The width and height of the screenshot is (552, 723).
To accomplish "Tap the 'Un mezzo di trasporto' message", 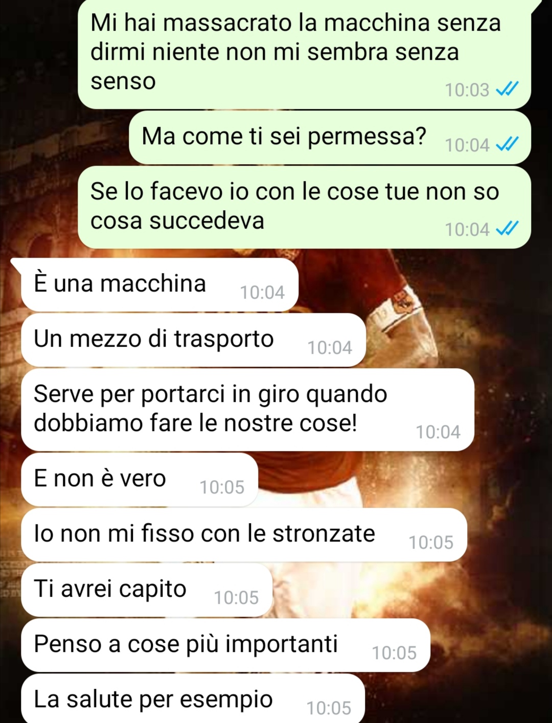I will (193, 340).
